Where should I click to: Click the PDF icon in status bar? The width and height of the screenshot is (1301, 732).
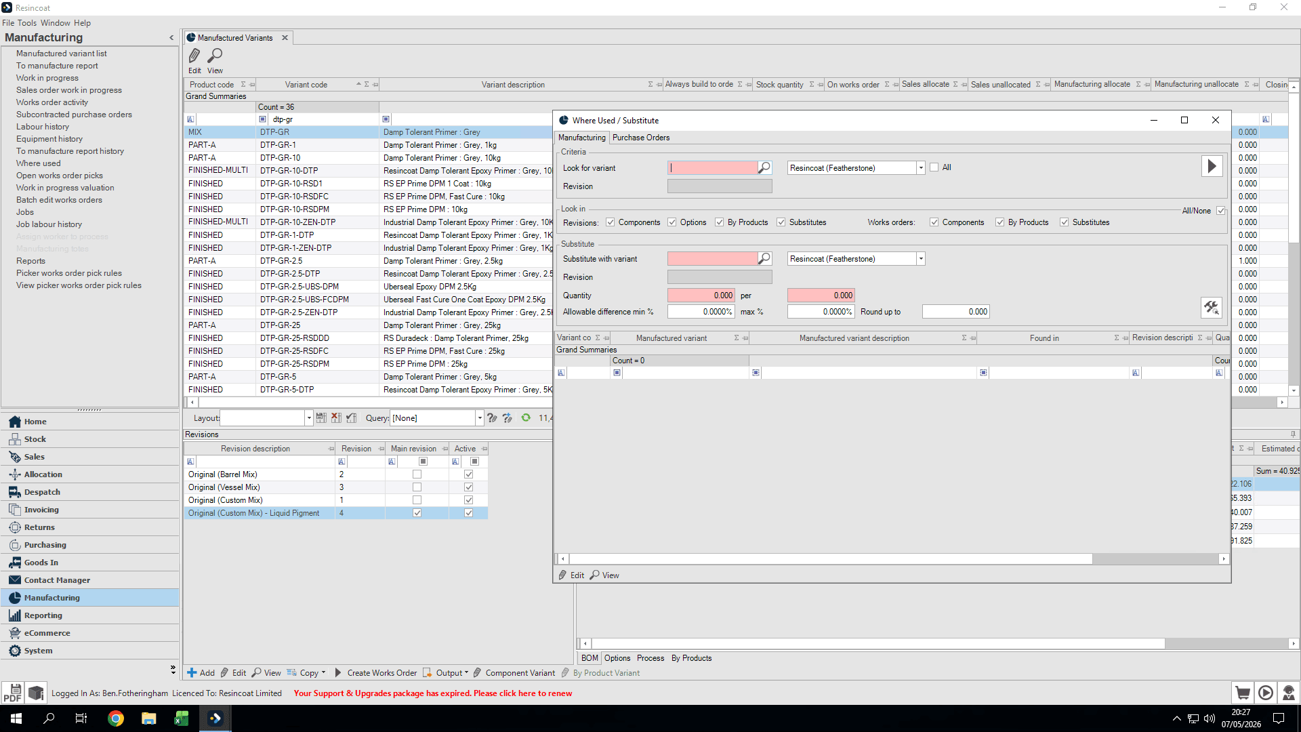tap(12, 693)
